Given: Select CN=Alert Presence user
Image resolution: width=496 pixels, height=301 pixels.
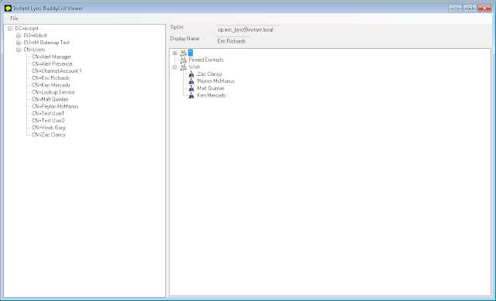Looking at the screenshot, I should pyautogui.click(x=52, y=63).
